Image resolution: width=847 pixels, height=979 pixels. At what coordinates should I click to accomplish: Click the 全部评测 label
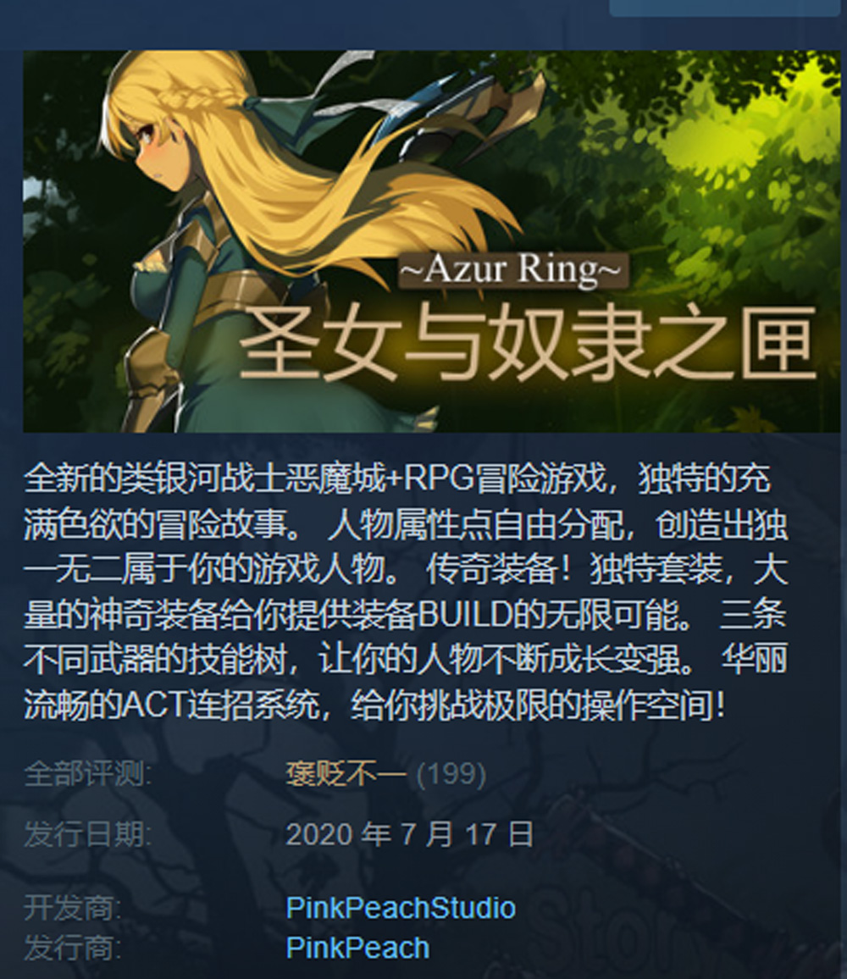pyautogui.click(x=88, y=774)
